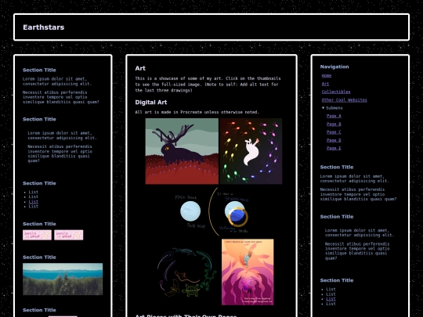
Task: Open the Home navigation link
Action: (327, 76)
